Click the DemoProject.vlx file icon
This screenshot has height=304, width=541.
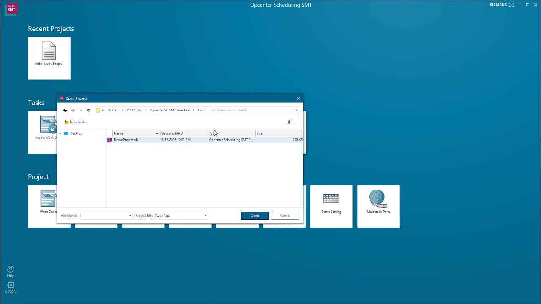pyautogui.click(x=109, y=140)
